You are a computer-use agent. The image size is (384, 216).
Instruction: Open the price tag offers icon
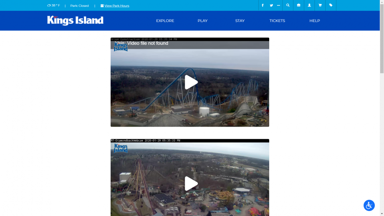tap(331, 5)
